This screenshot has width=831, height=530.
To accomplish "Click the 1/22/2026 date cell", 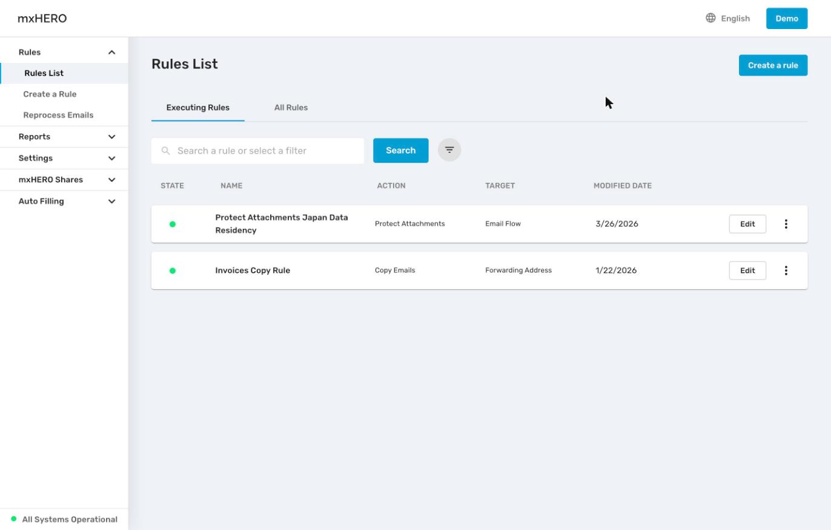I will click(616, 270).
